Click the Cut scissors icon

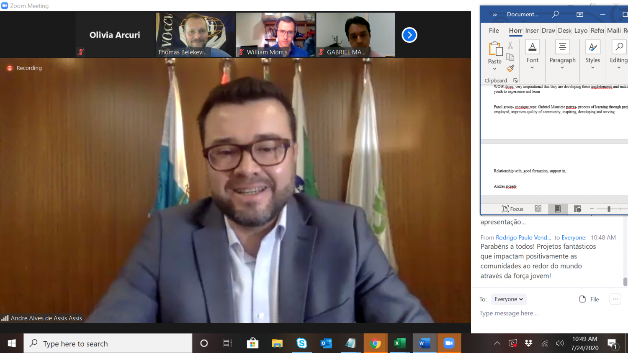tap(510, 45)
